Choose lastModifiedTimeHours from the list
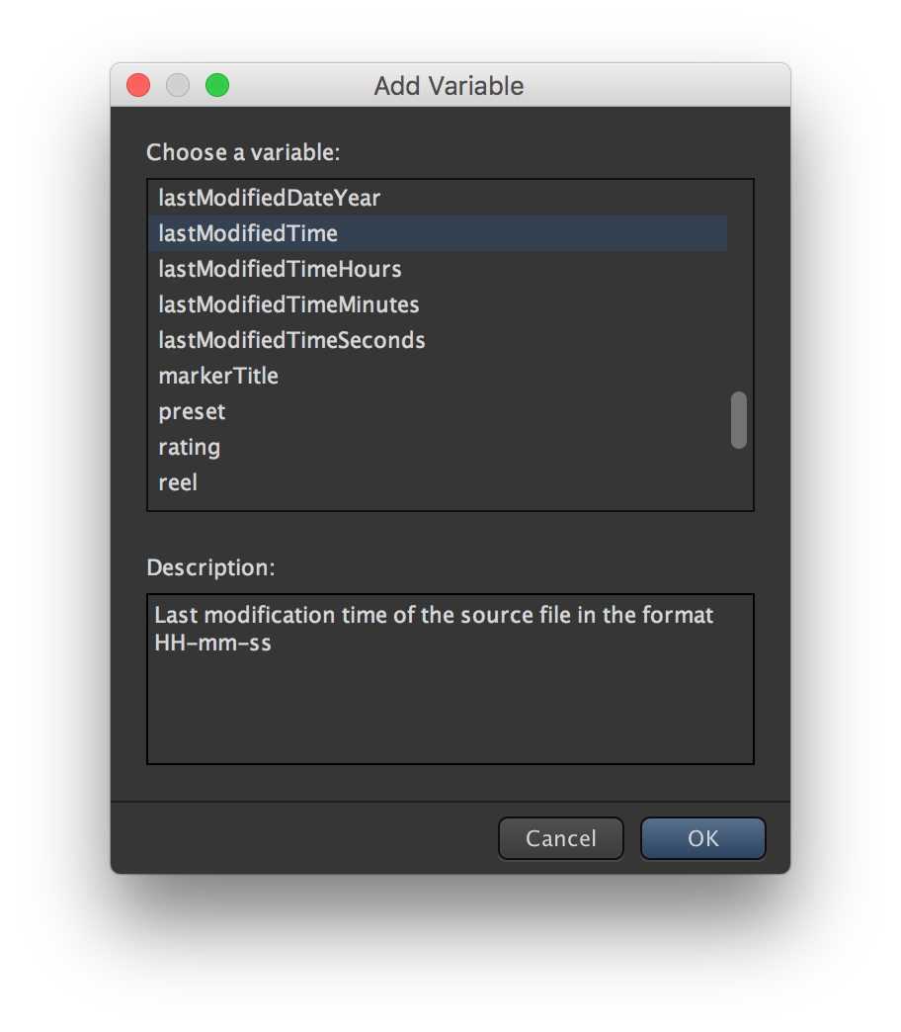 [438, 269]
